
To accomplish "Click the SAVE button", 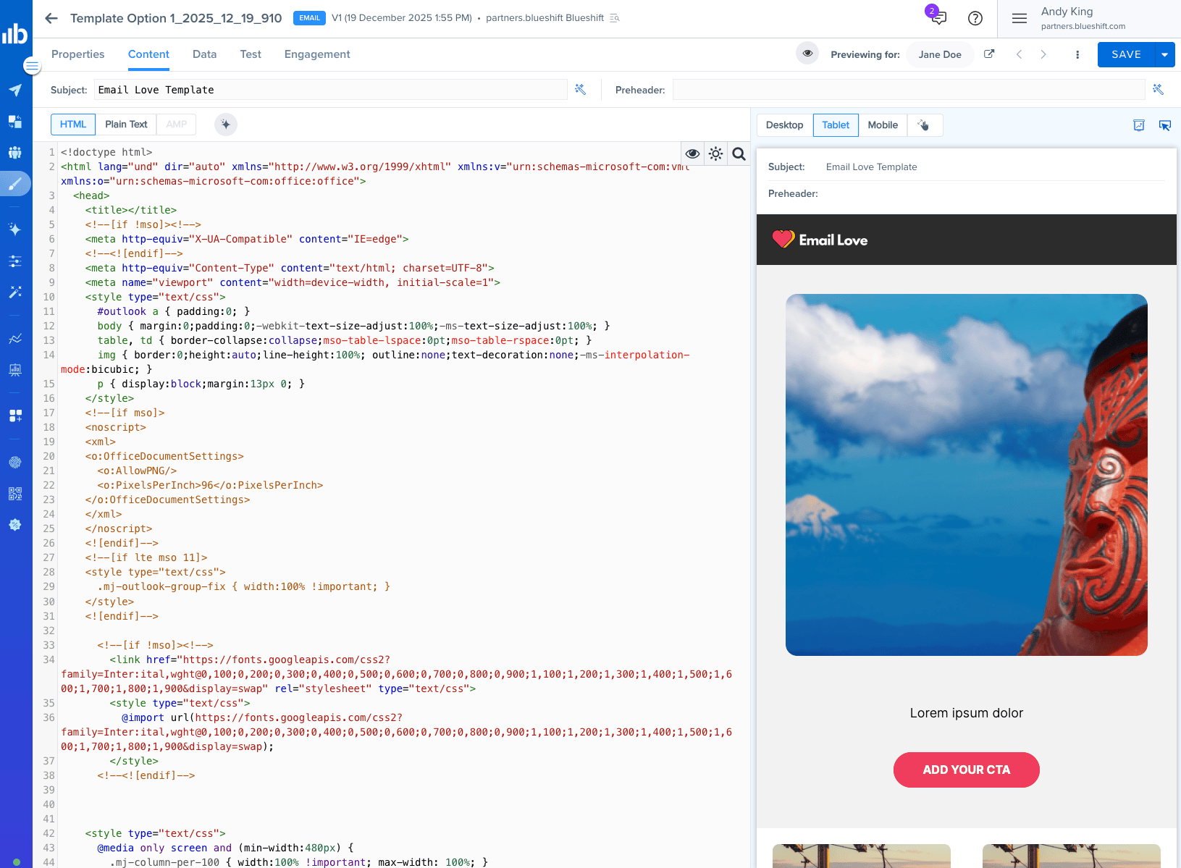I will click(x=1126, y=55).
